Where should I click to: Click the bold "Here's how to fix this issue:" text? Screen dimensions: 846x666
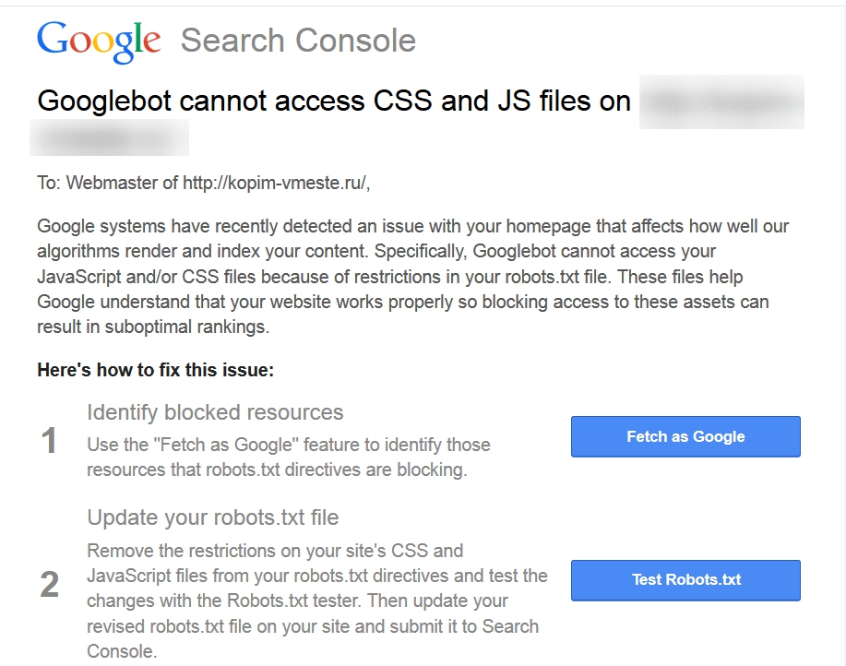pos(156,370)
